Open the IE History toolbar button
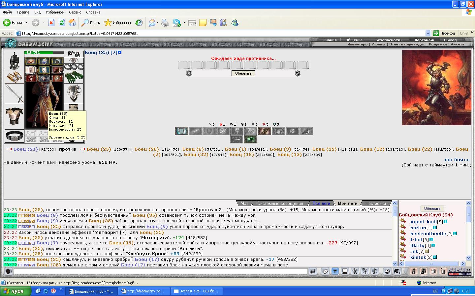This screenshot has width=475, height=296. coord(139,23)
